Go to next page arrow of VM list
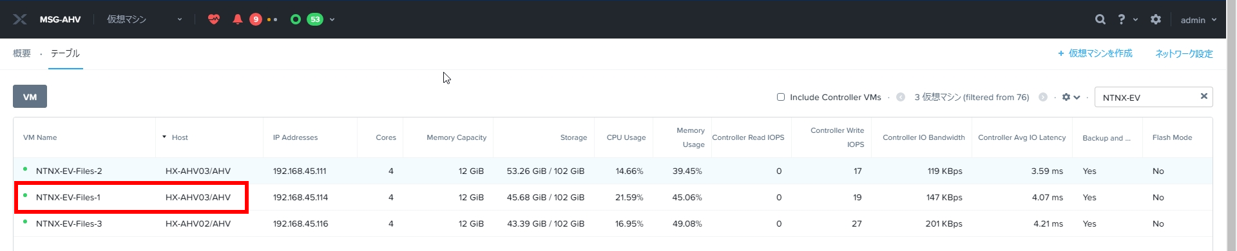 tap(1042, 97)
